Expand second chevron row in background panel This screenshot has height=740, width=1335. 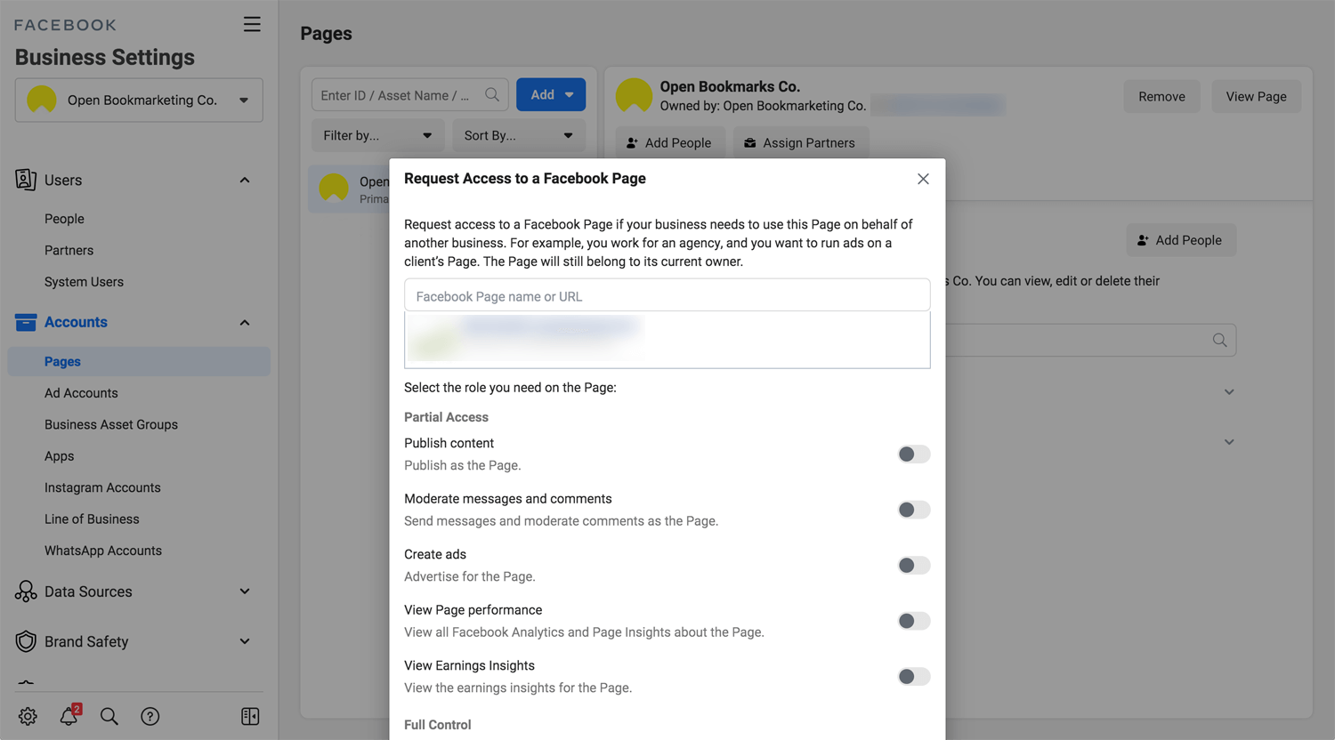coord(1229,442)
